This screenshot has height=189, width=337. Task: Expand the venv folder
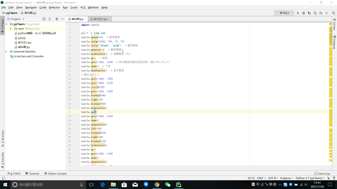(11, 28)
